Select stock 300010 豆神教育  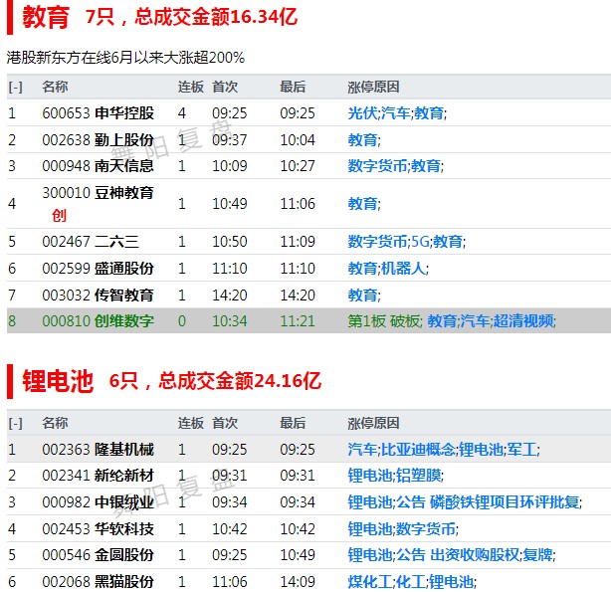coord(99,193)
